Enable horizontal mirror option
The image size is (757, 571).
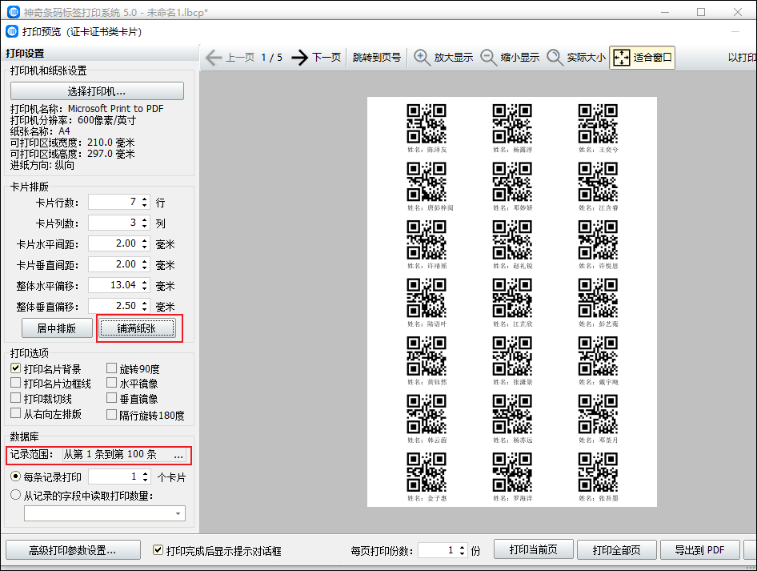click(111, 383)
